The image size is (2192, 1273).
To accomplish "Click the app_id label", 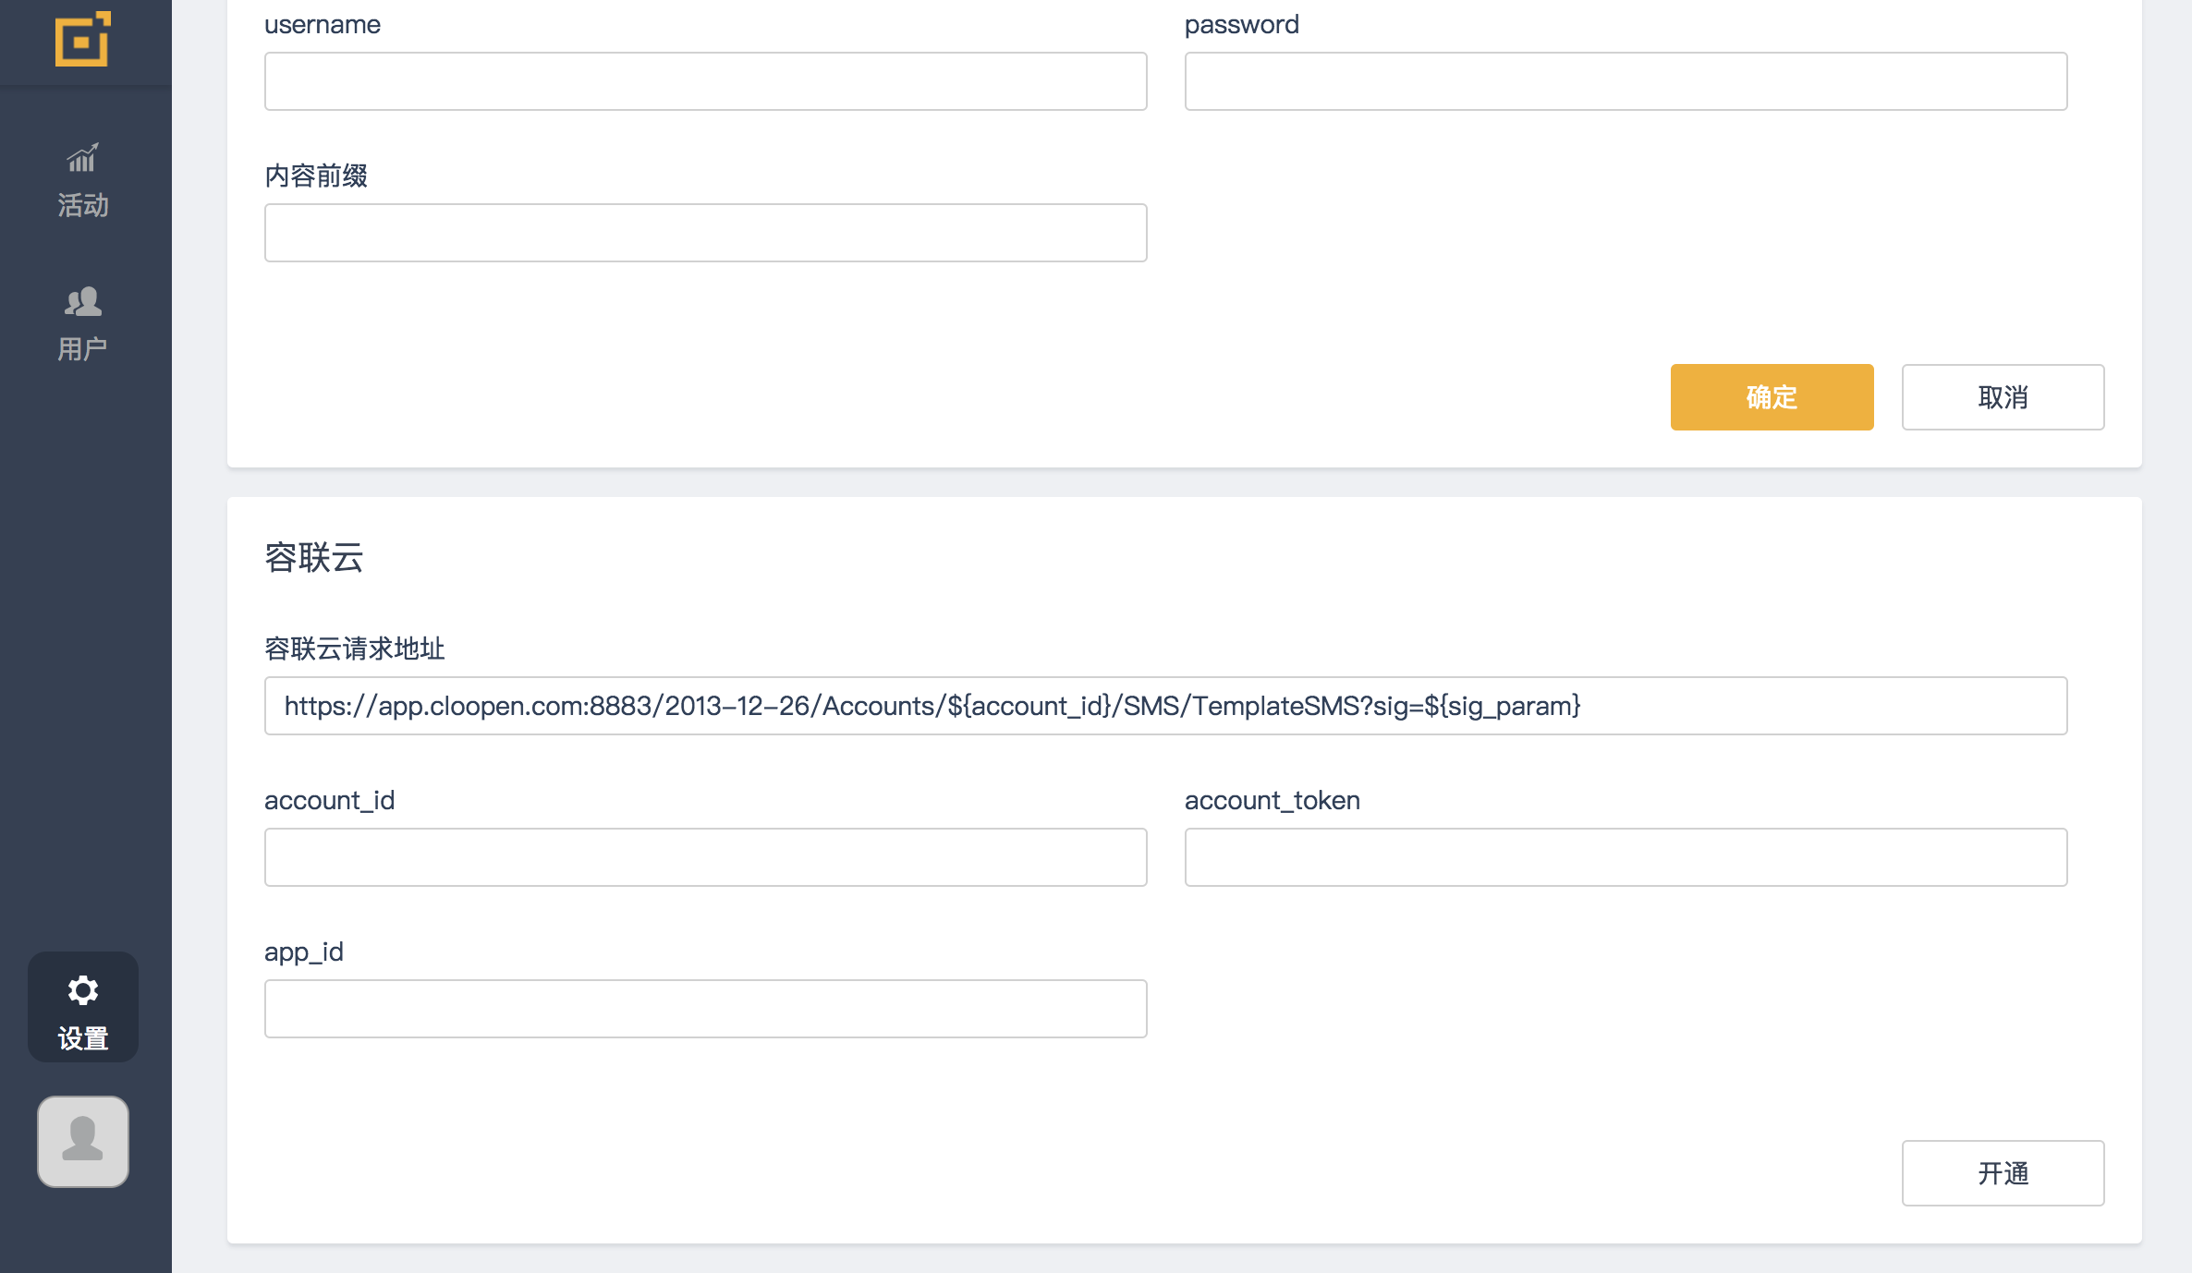I will [x=304, y=952].
